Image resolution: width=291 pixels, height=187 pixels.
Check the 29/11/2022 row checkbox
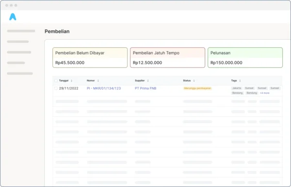coord(56,88)
